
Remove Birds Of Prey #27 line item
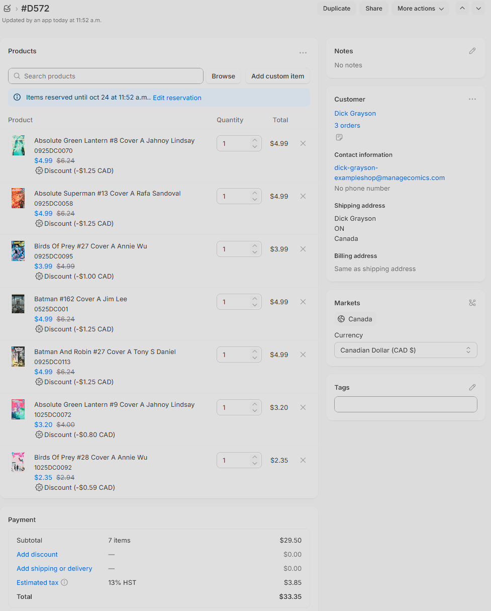pyautogui.click(x=303, y=249)
